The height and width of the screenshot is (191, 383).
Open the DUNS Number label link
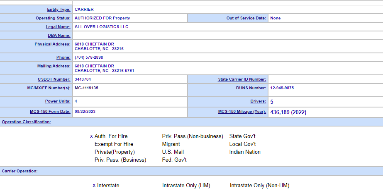point(251,88)
